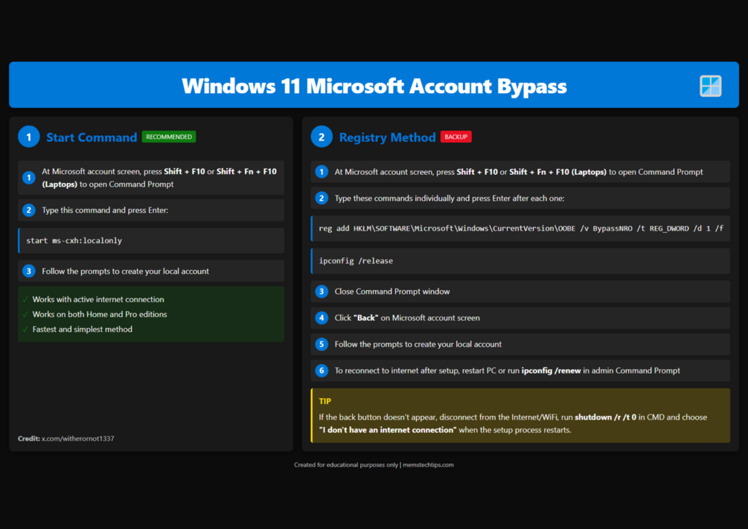Select the start ms-cxh:localonly code block

pyautogui.click(x=151, y=240)
